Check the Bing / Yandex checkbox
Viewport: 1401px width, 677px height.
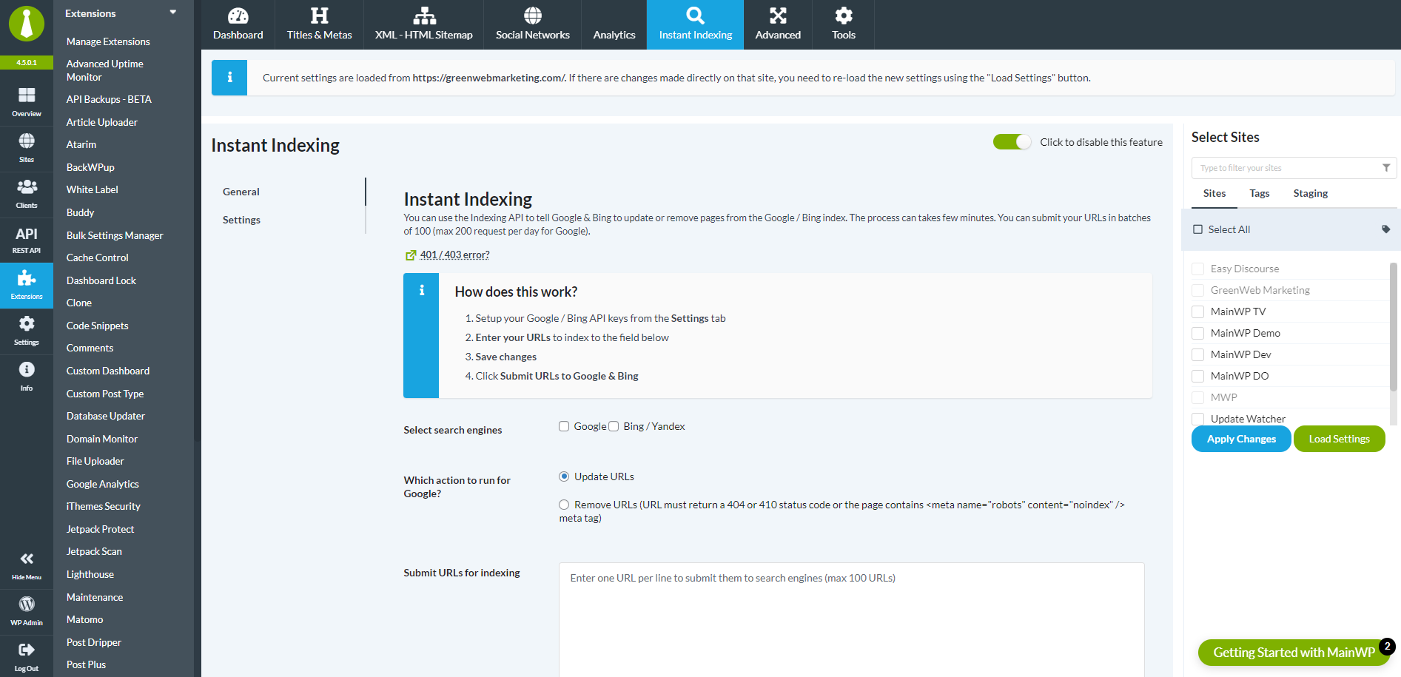pyautogui.click(x=614, y=426)
